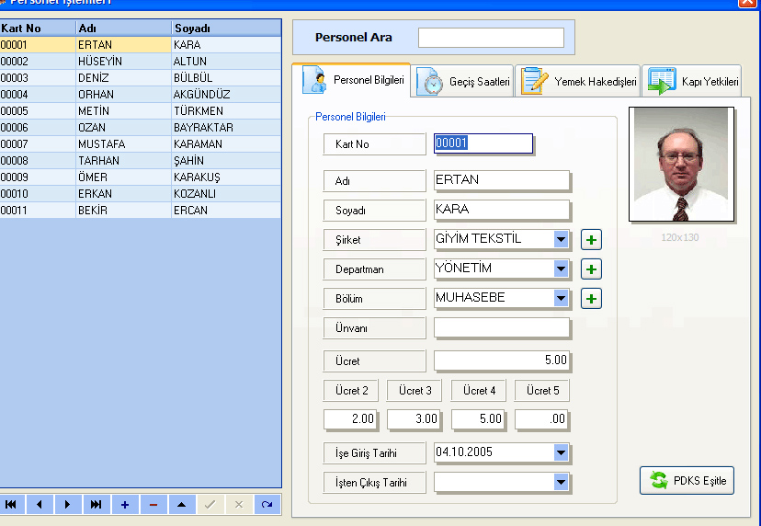
Task: Open the Yemek Hakedişleri tab
Action: pyautogui.click(x=579, y=82)
